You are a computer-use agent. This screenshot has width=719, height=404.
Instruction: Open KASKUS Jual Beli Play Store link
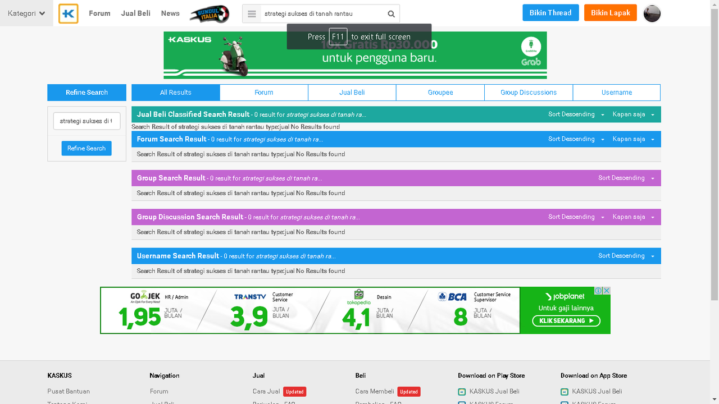pyautogui.click(x=494, y=392)
